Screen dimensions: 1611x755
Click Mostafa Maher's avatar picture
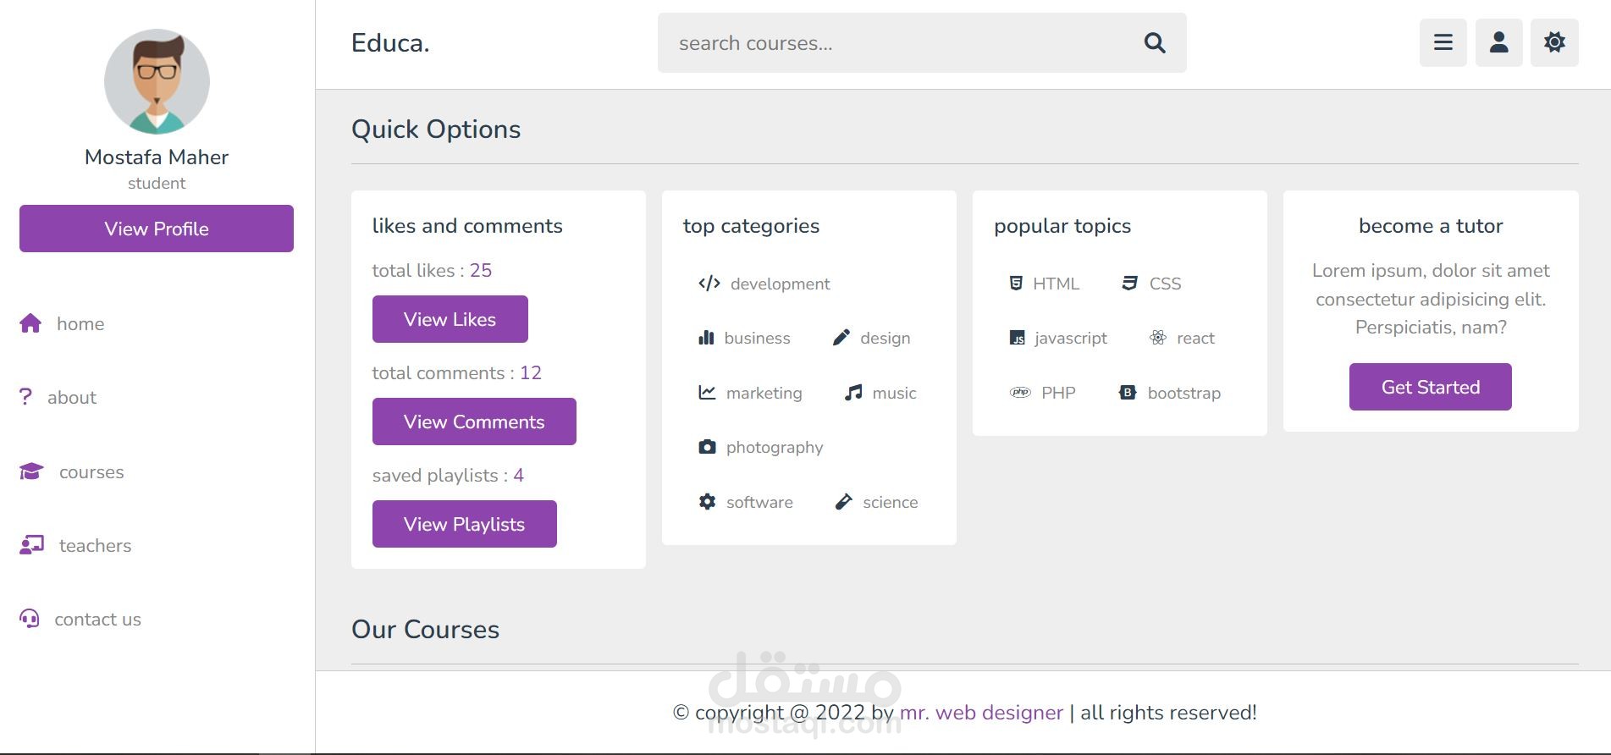coord(157,81)
